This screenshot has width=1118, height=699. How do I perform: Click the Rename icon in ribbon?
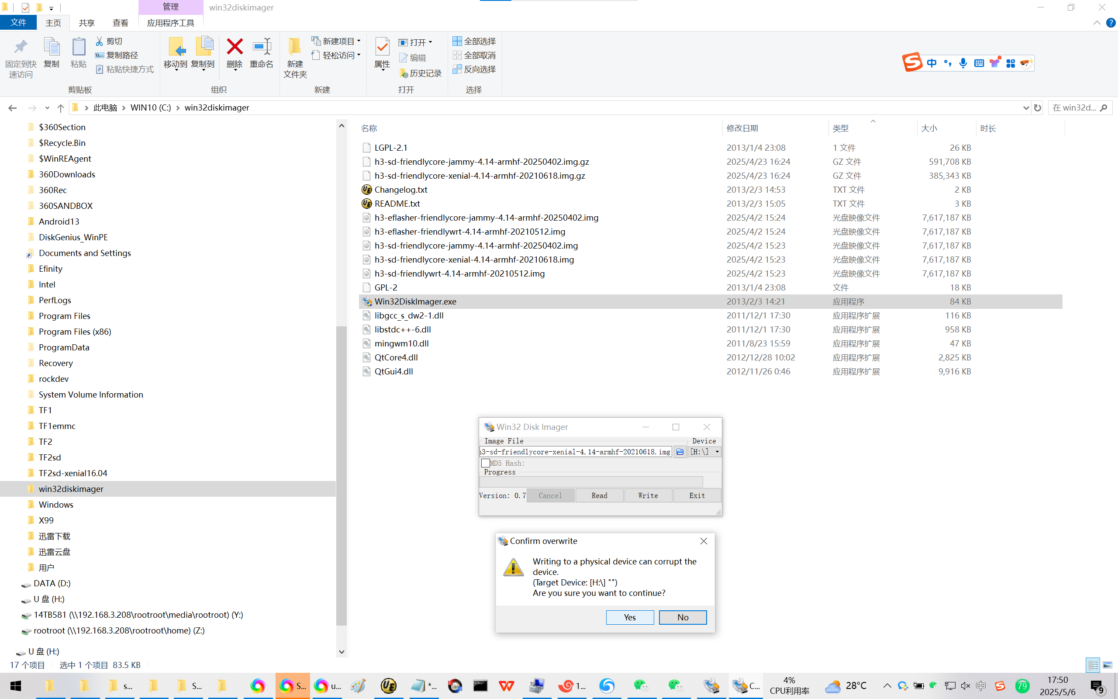tap(262, 47)
